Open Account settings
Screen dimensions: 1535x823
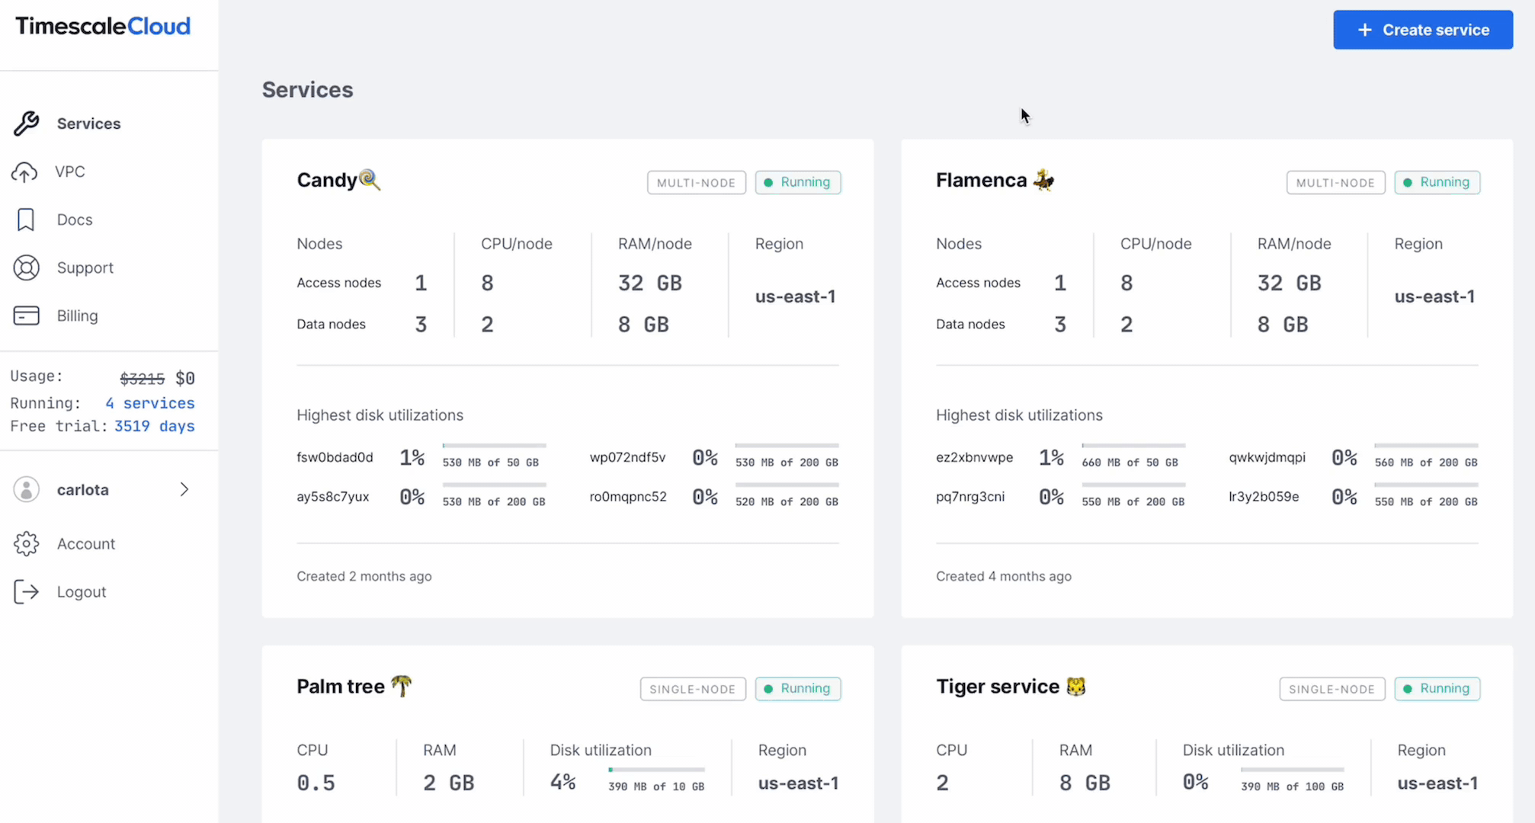point(85,543)
